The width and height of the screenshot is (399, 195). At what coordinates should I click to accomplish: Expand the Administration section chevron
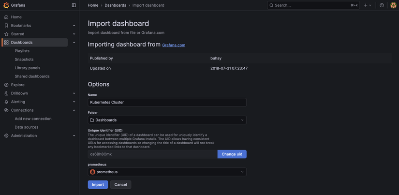(74, 135)
